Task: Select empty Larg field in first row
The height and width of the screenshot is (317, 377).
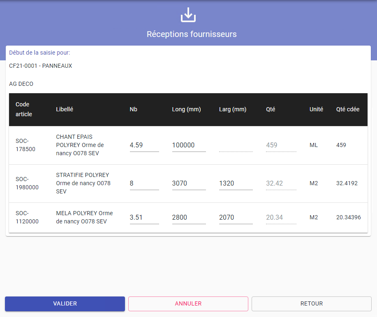Action: tap(236, 145)
